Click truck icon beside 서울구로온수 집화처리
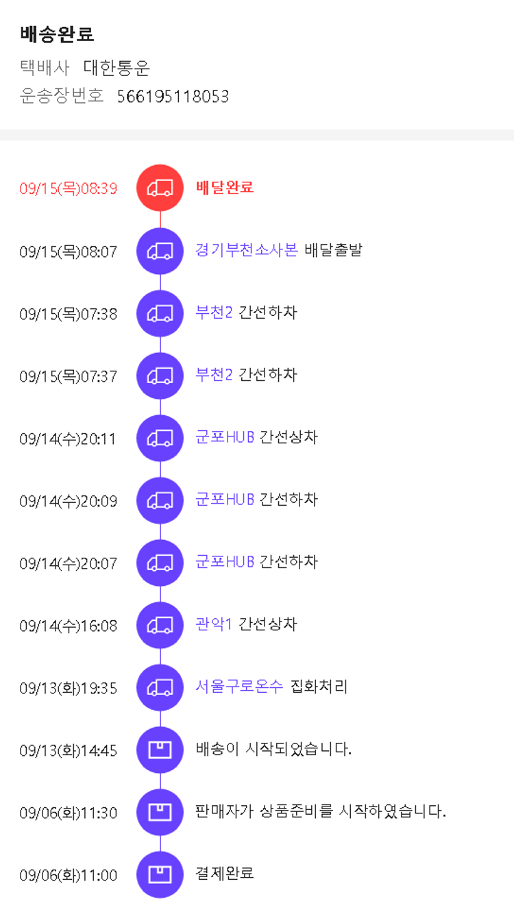The height and width of the screenshot is (923, 514). point(160,687)
